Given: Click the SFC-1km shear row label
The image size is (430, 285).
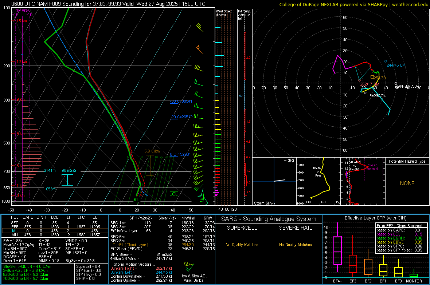Looking at the screenshot, I should point(118,223).
